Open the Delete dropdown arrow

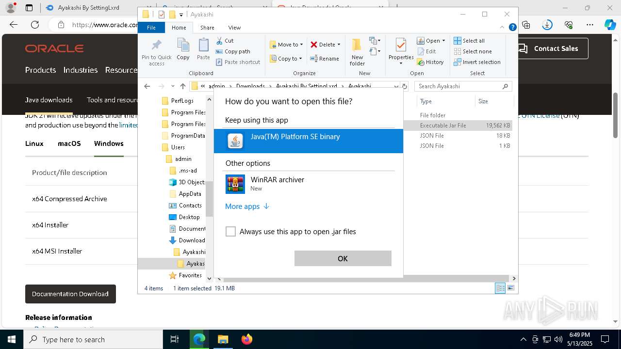(339, 45)
